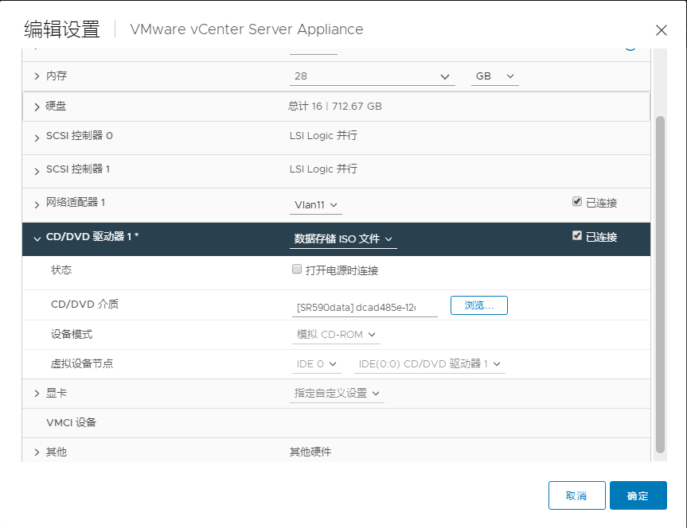Select the VMCI 设备 row label
687x528 pixels.
click(71, 422)
